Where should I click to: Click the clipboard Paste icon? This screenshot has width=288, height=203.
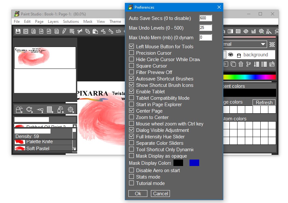click(95, 31)
